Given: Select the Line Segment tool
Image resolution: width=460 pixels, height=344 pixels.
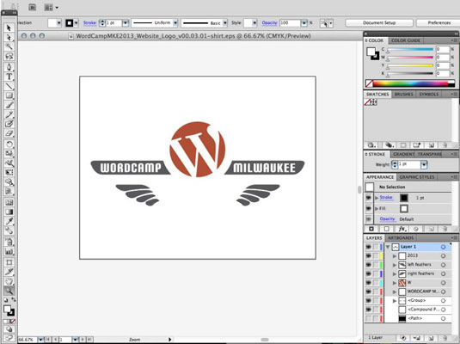Looking at the screenshot, I should [9, 86].
